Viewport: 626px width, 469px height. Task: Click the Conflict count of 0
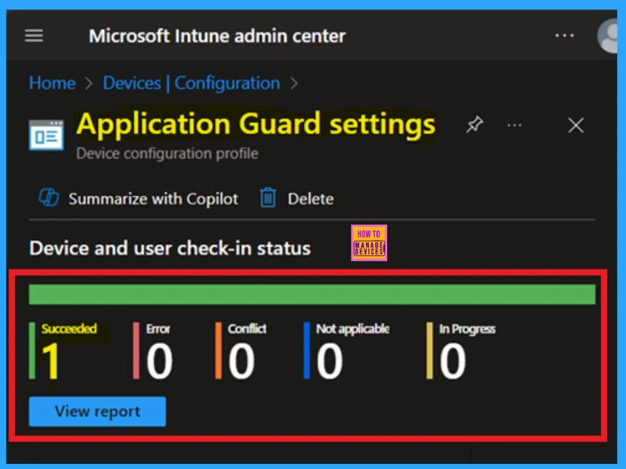(241, 361)
